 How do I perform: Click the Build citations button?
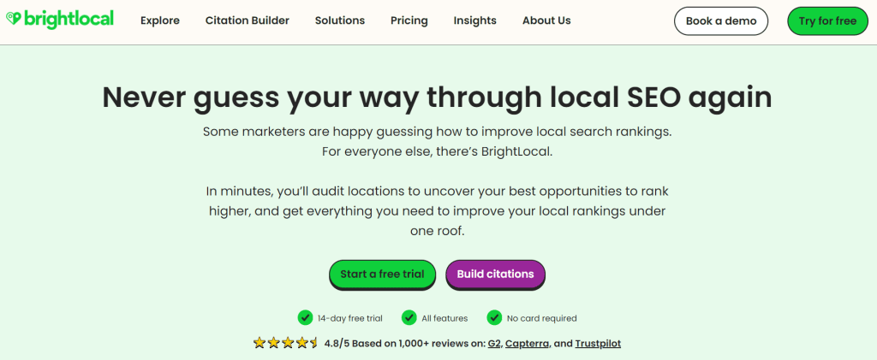point(495,274)
